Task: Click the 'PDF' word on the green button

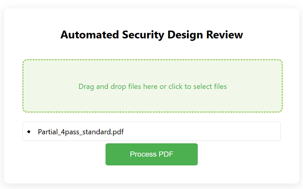Action: point(166,154)
